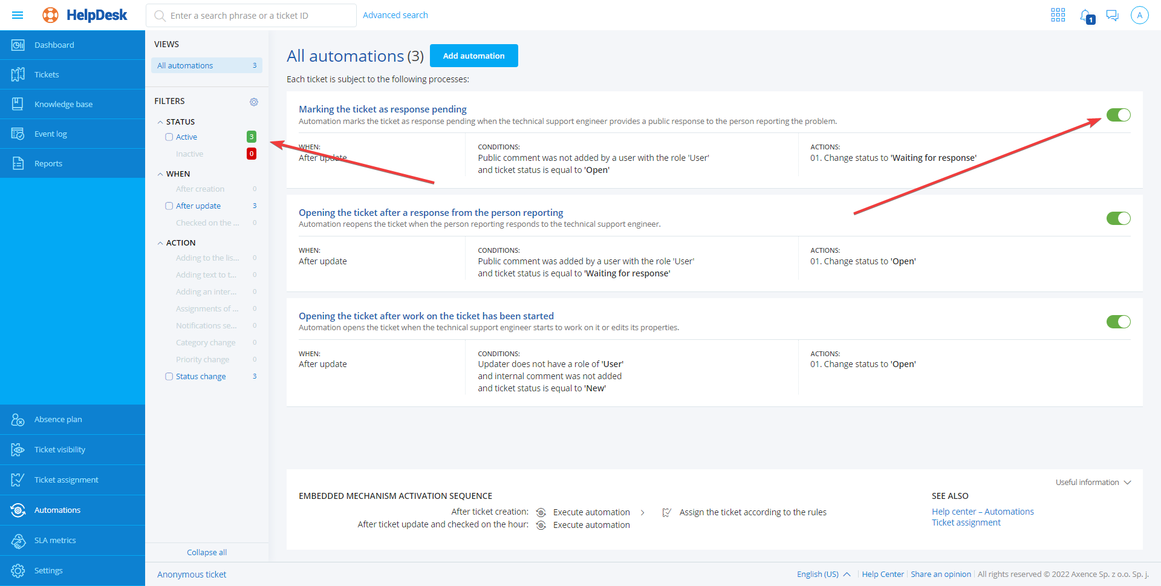Disable the response pending automation toggle
Image resolution: width=1161 pixels, height=586 pixels.
[1118, 115]
